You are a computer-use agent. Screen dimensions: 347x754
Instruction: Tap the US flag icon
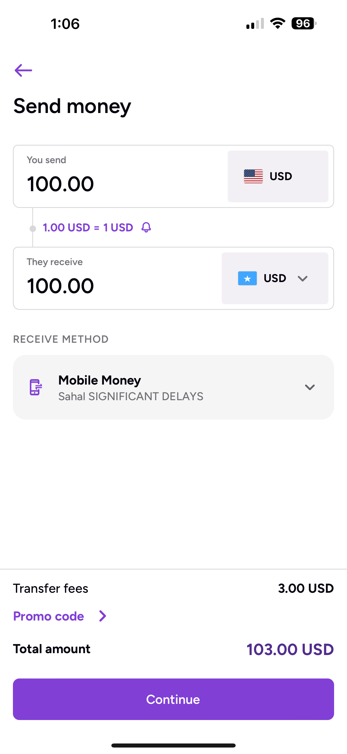coord(253,176)
